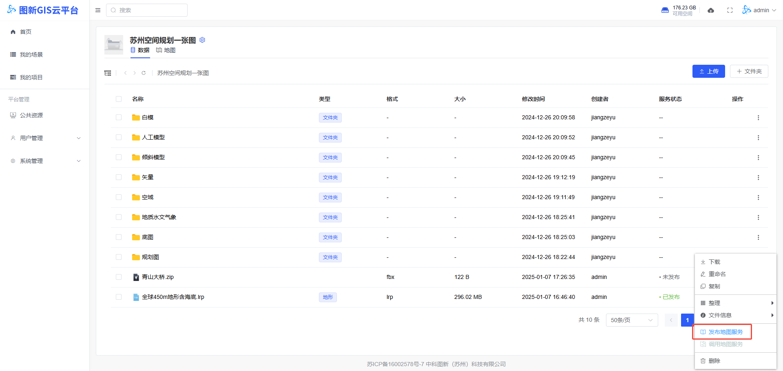The width and height of the screenshot is (783, 371).
Task: Open the 50条/页 page size dropdown
Action: coord(631,320)
